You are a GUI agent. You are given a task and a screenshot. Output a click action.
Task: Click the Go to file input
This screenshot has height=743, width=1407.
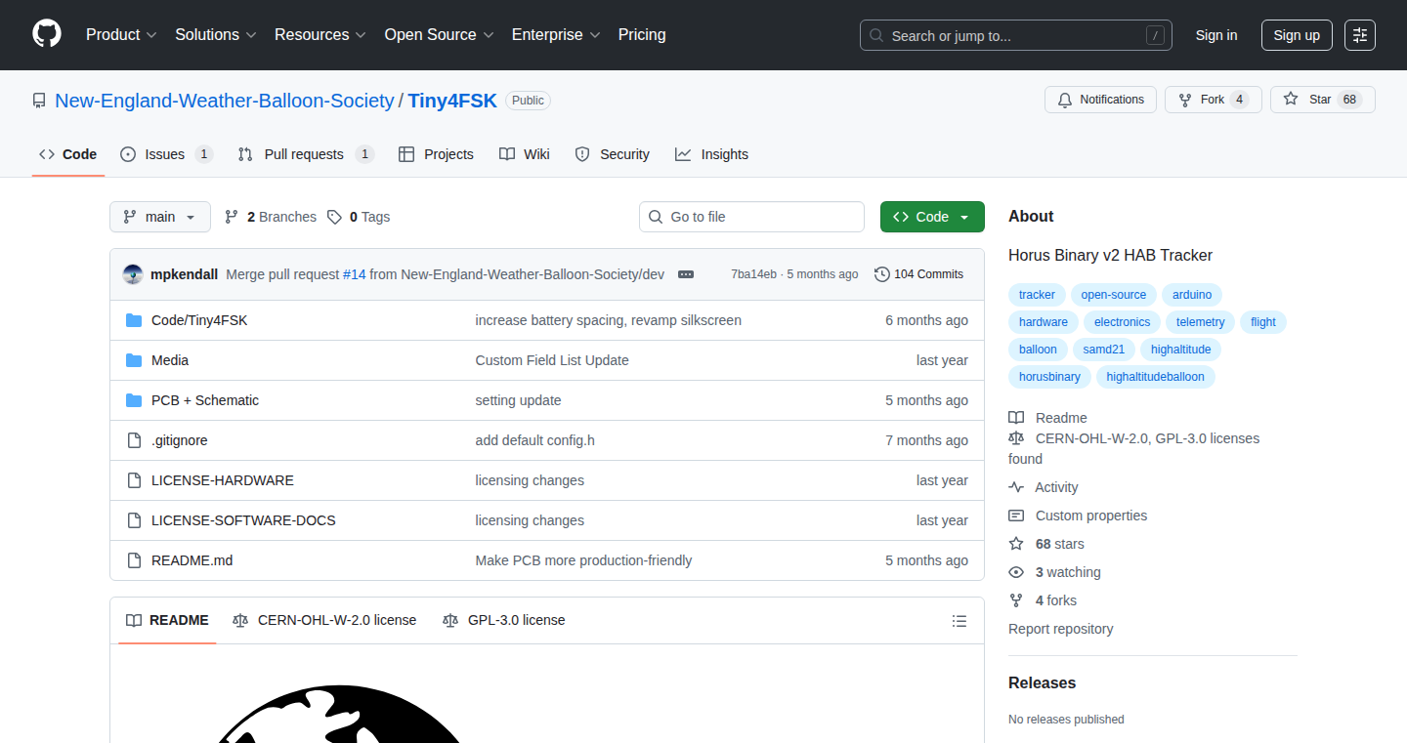pos(751,217)
